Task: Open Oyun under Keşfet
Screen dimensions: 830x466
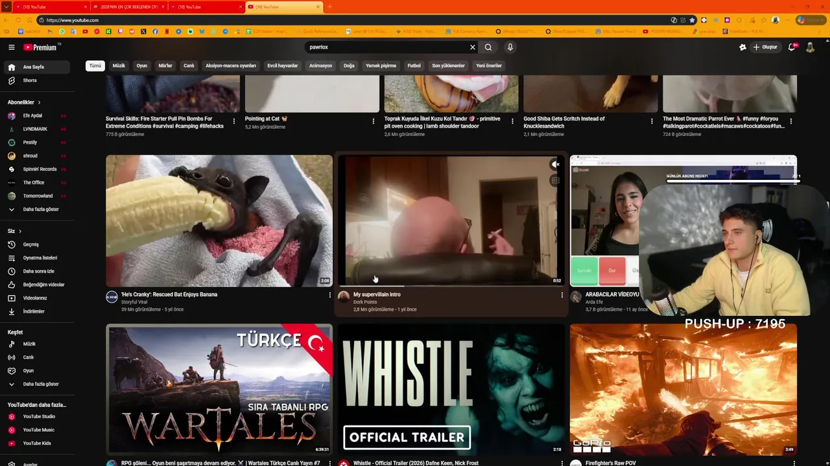Action: pyautogui.click(x=37, y=371)
